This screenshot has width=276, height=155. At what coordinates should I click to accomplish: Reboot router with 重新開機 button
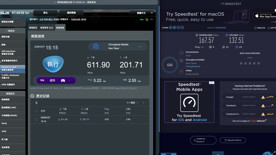(x=71, y=13)
